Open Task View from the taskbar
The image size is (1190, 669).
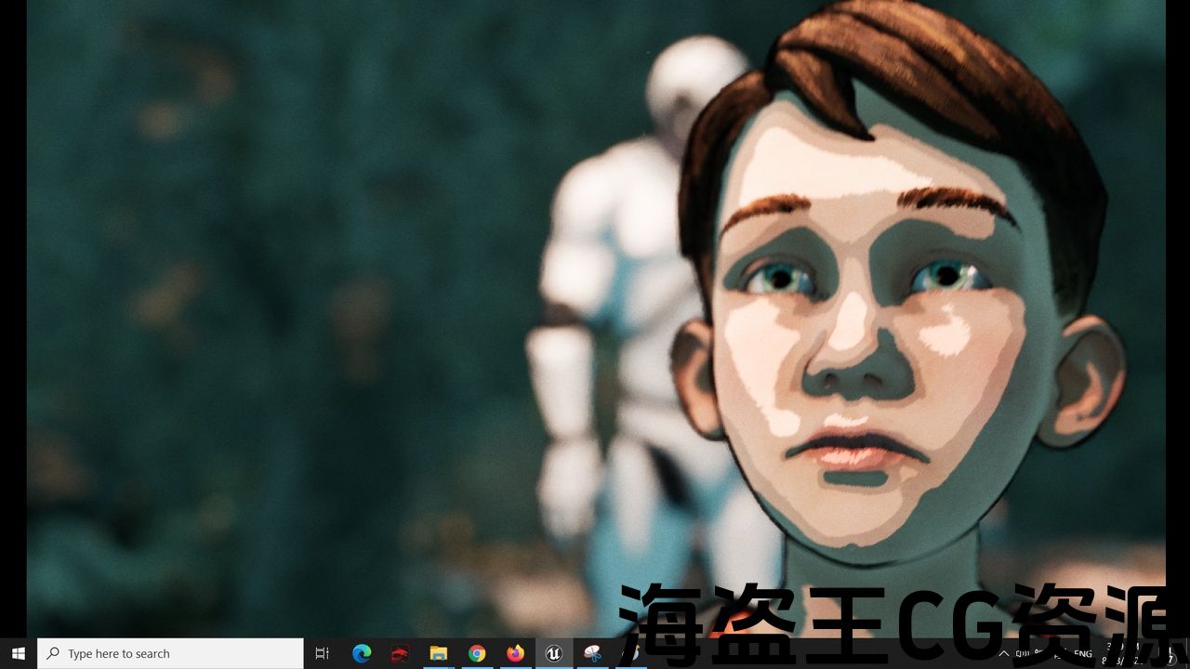click(x=323, y=653)
